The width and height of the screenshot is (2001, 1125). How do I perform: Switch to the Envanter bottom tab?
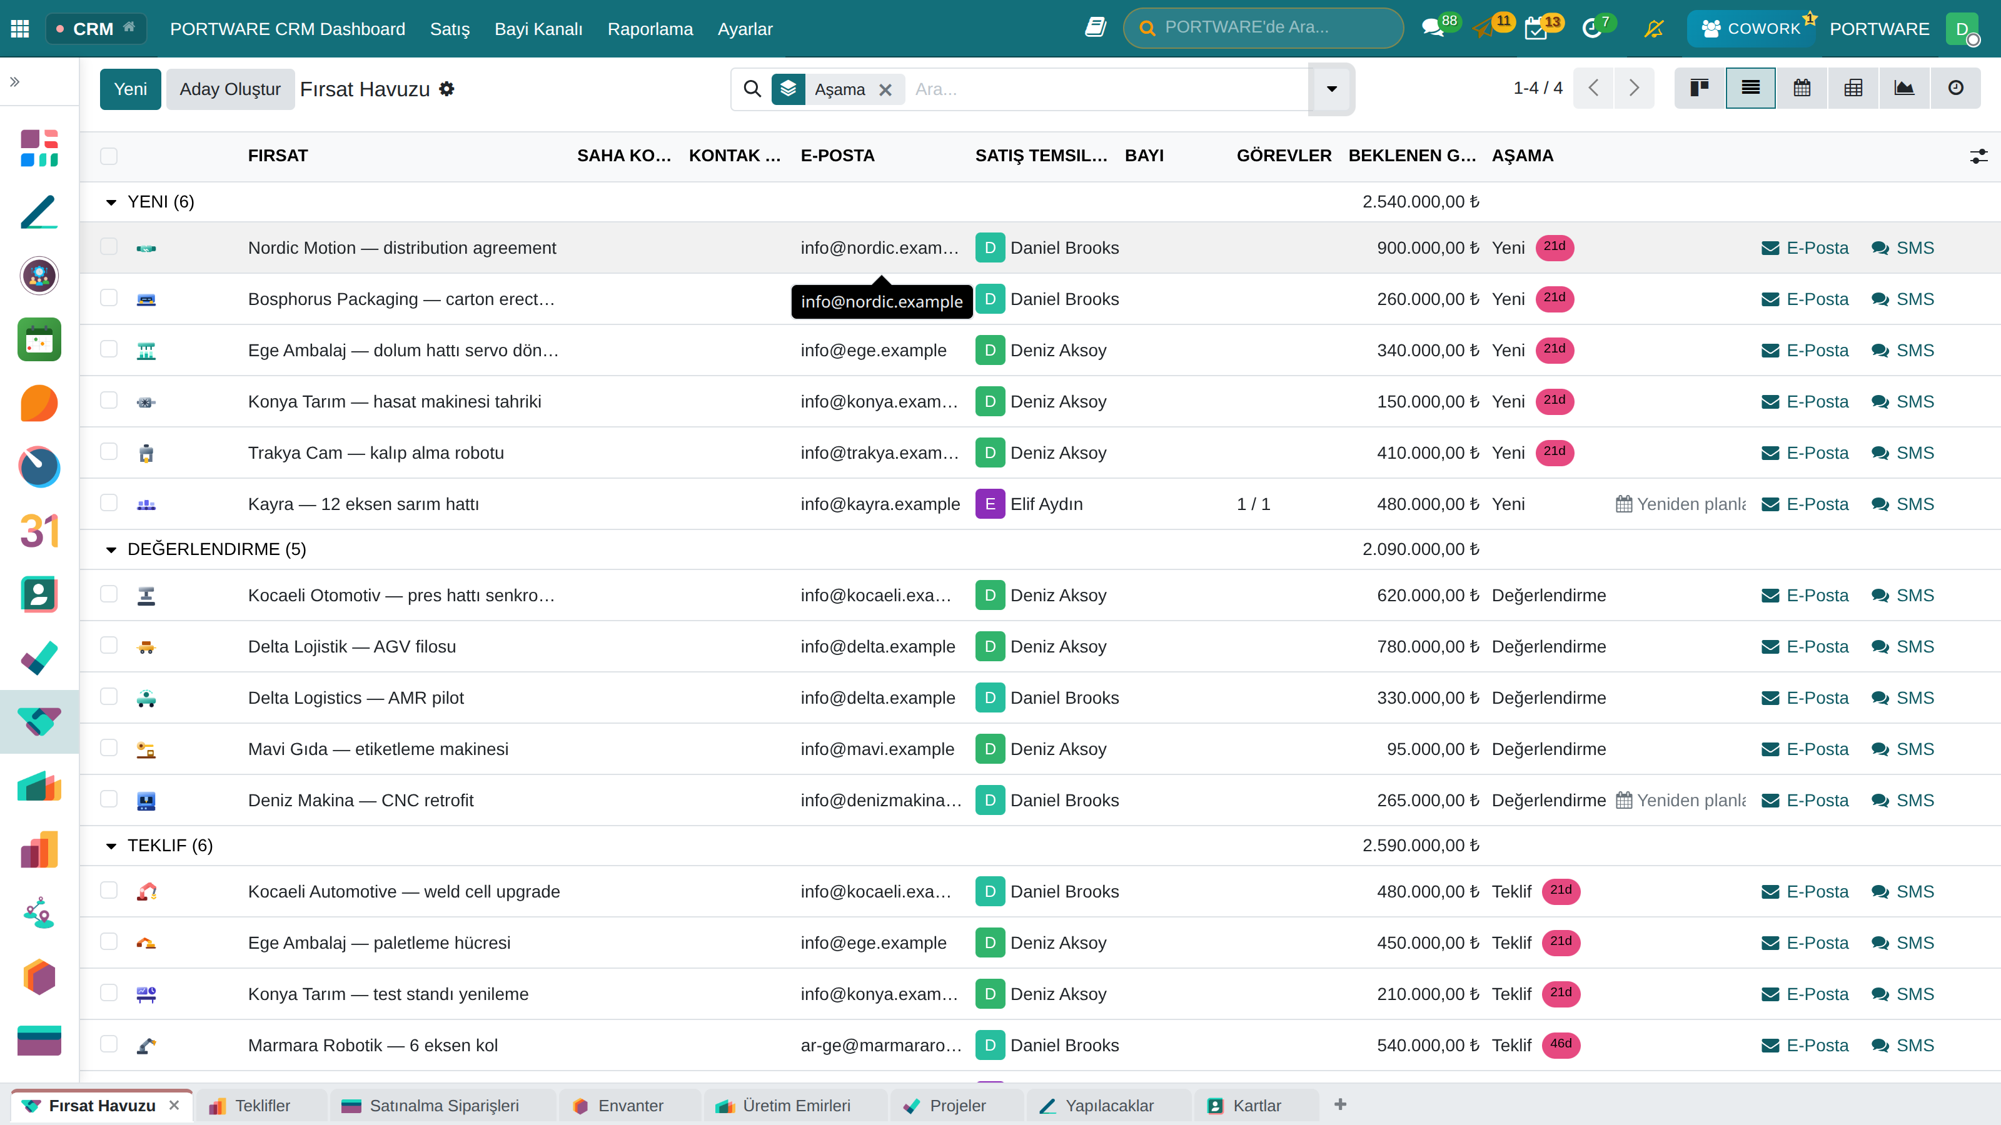[x=630, y=1106]
